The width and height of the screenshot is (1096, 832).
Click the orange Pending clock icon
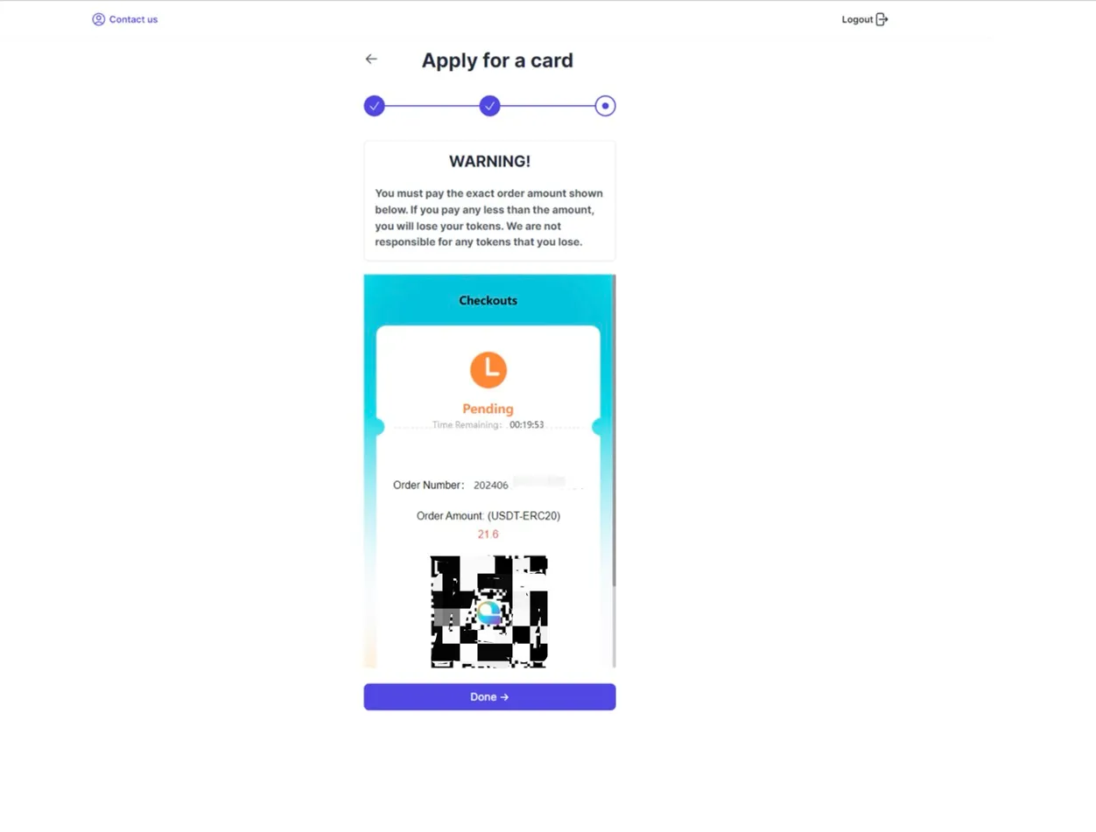tap(488, 369)
